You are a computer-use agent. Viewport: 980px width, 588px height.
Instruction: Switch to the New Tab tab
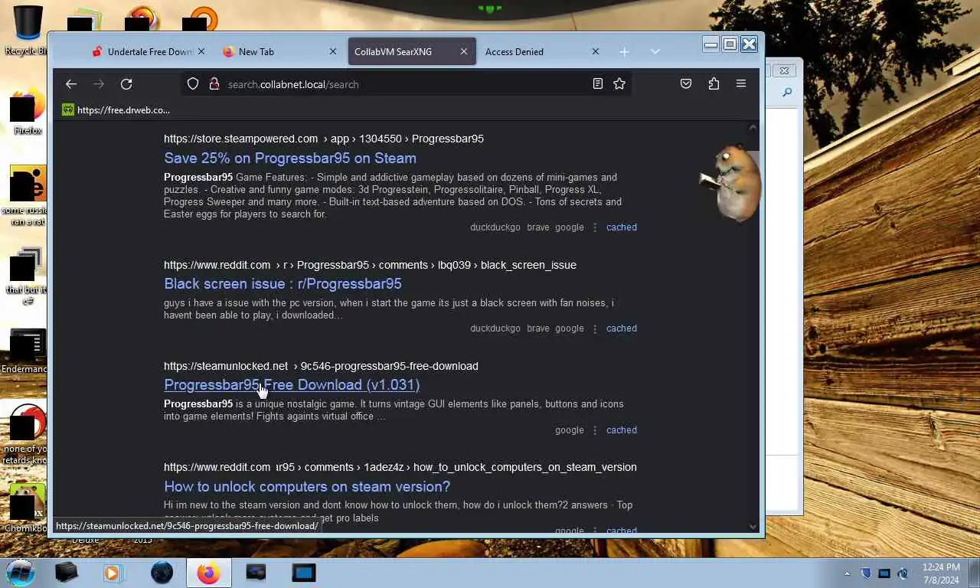(279, 52)
